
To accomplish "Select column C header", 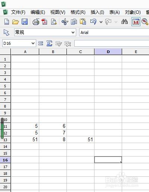I will 81,52.
